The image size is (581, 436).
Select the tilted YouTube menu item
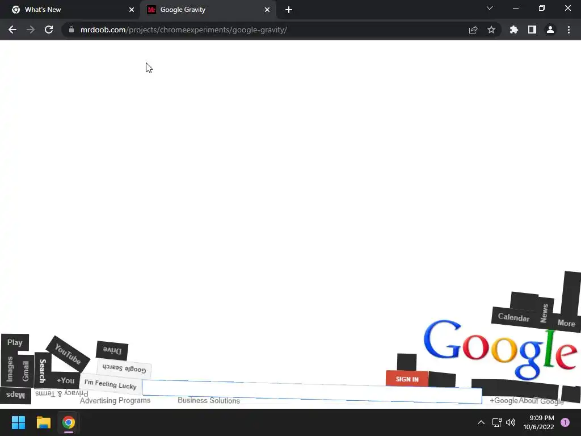[68, 353]
